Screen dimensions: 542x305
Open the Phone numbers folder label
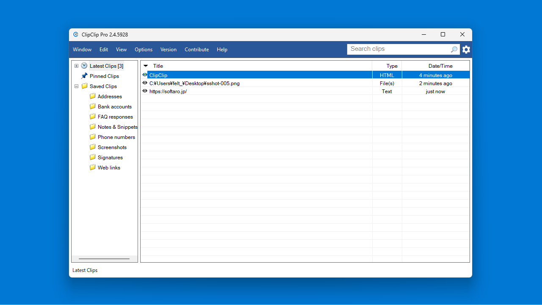point(116,137)
